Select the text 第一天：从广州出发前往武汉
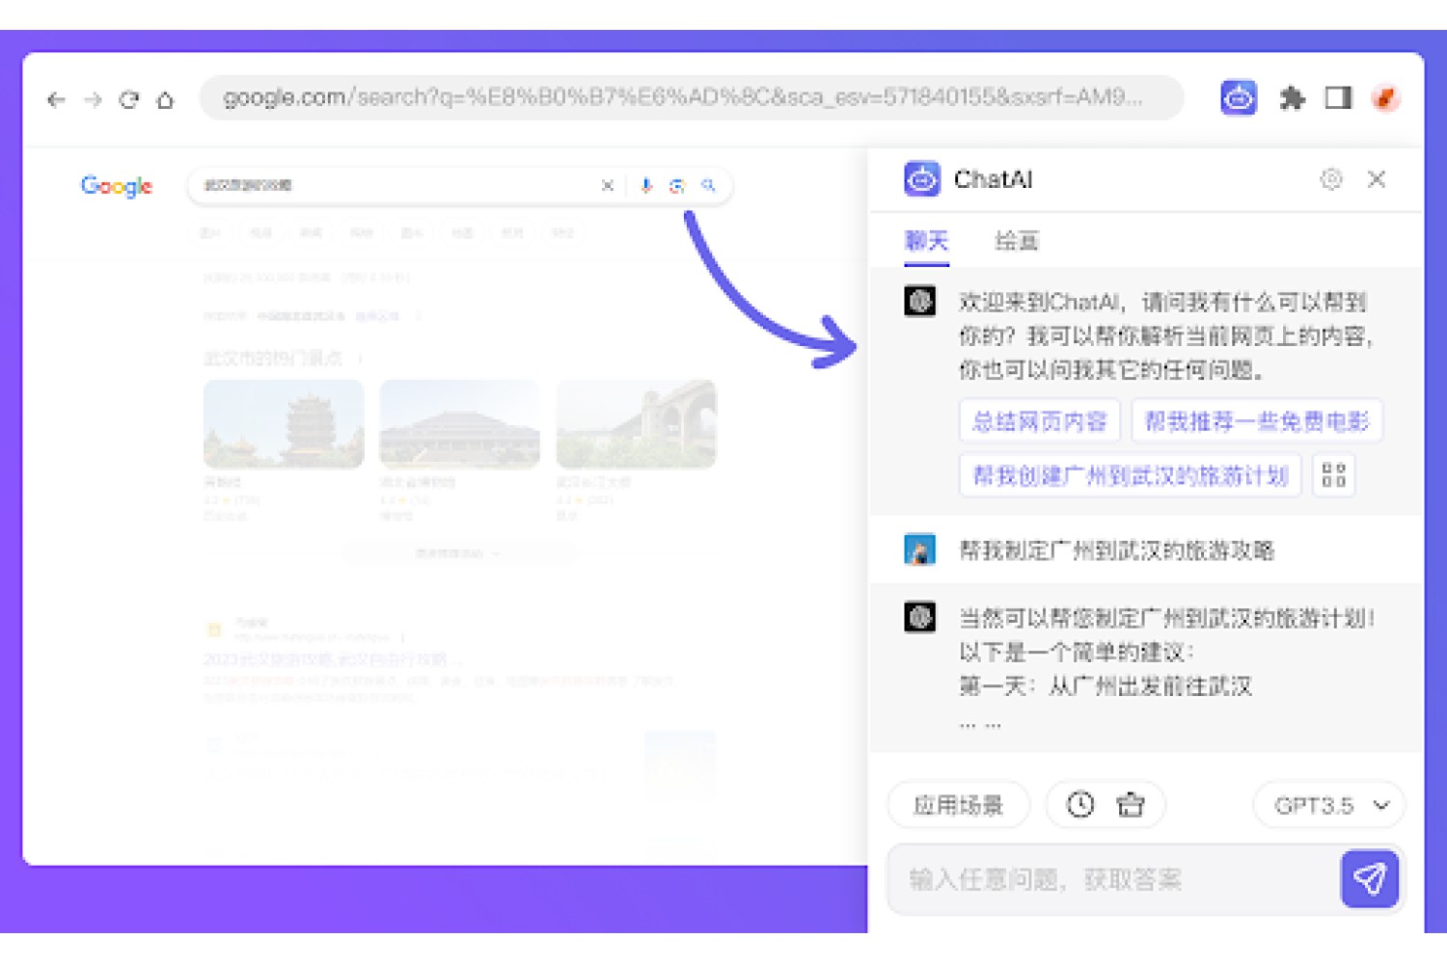 click(1106, 686)
